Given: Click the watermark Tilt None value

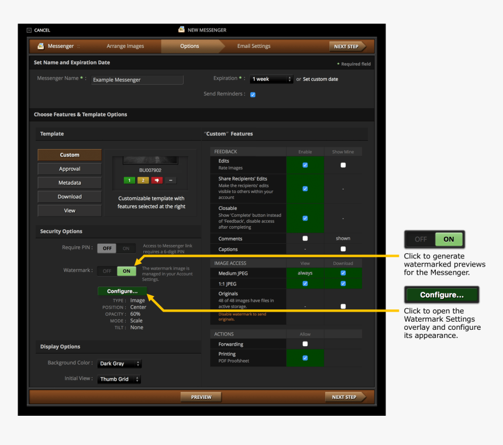Looking at the screenshot, I should [x=137, y=327].
